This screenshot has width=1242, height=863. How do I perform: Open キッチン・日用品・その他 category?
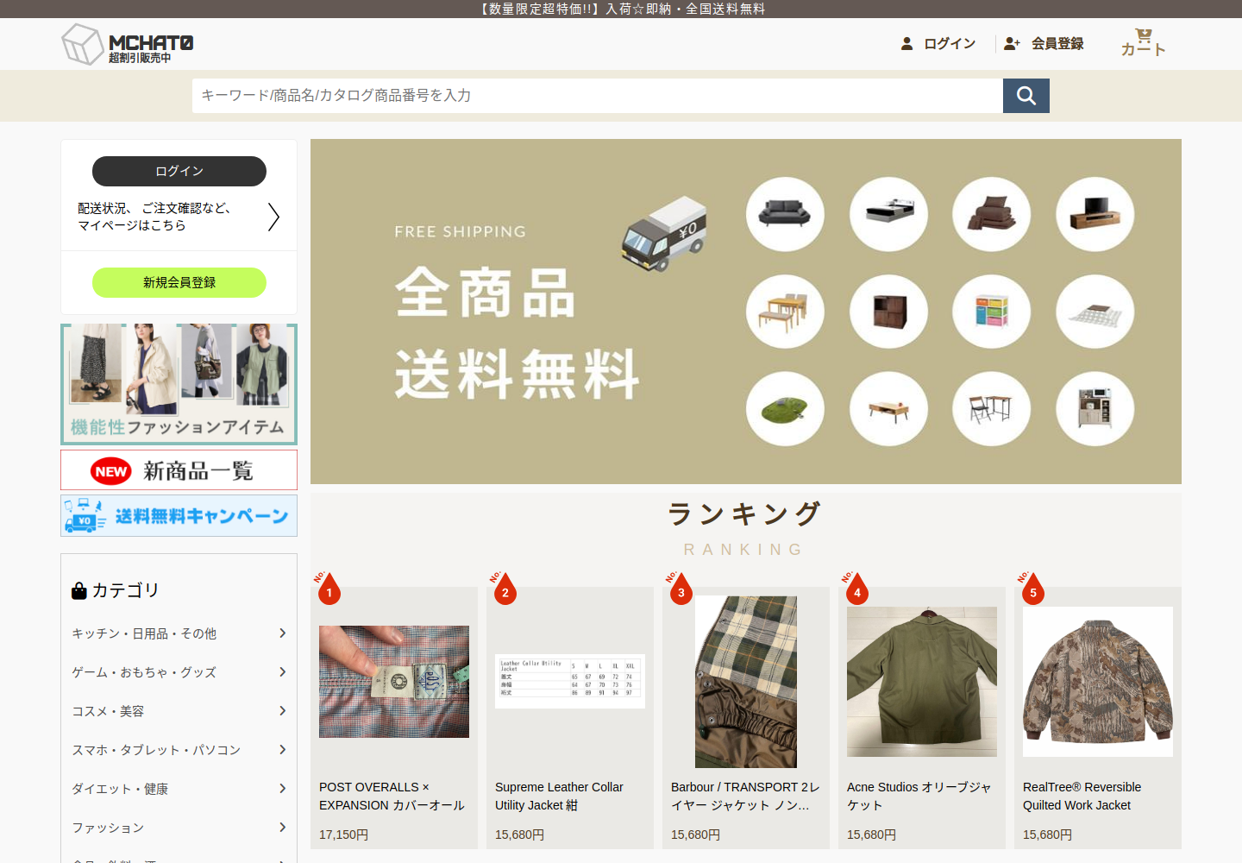pos(144,633)
